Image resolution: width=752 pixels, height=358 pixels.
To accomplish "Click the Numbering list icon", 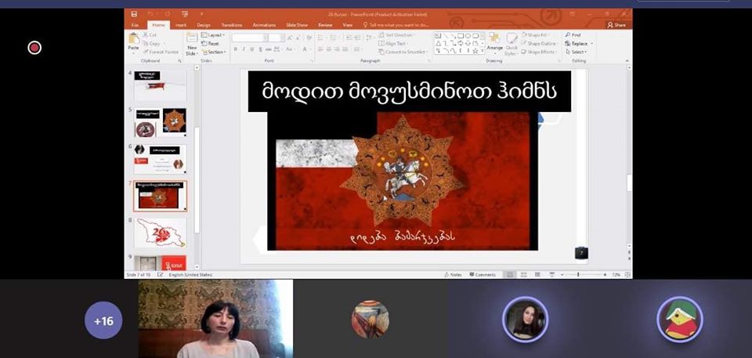I will point(334,38).
